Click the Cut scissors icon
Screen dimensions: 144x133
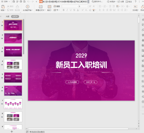pyautogui.click(x=8, y=6)
